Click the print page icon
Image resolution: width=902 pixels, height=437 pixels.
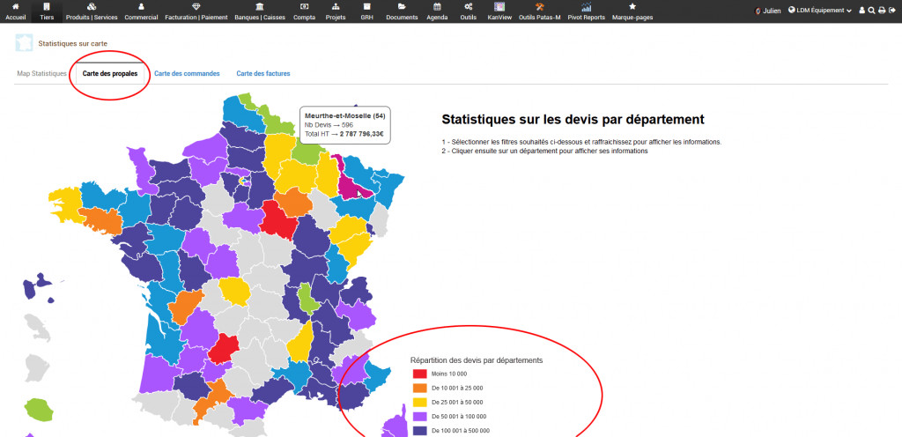coord(882,11)
